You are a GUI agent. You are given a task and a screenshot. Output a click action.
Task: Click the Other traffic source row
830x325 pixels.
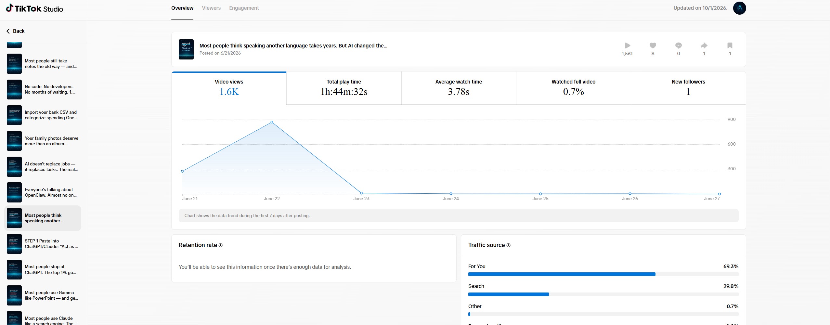603,310
